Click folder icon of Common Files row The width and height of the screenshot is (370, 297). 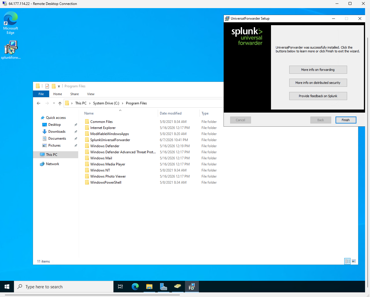click(87, 122)
